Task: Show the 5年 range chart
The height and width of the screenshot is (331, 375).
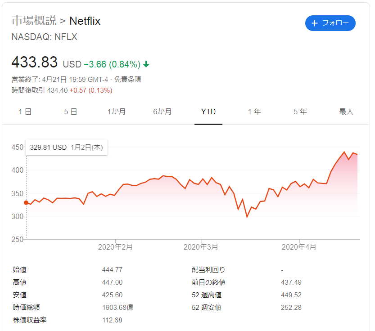Action: click(300, 112)
